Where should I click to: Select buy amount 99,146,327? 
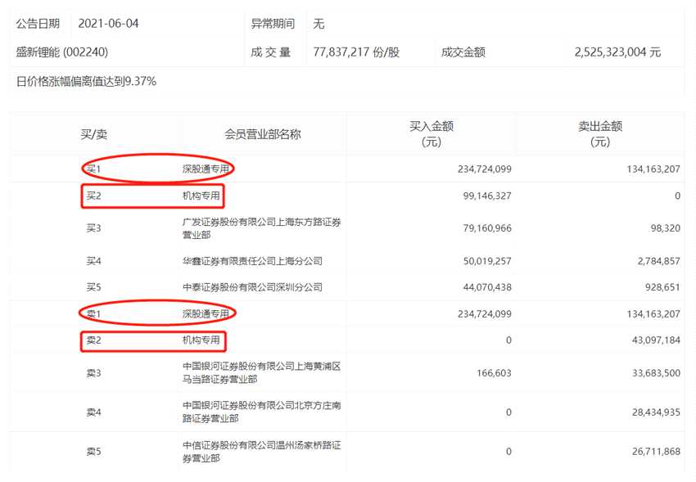(x=487, y=196)
